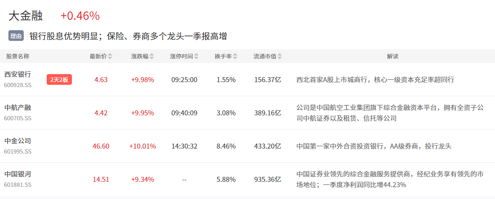The height and width of the screenshot is (199, 495).
Task: Open 西安银行 stock page
Action: pyautogui.click(x=18, y=74)
